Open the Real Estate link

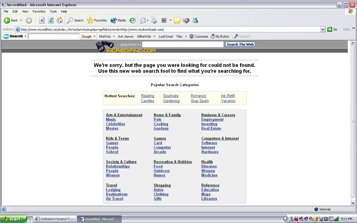point(211,129)
